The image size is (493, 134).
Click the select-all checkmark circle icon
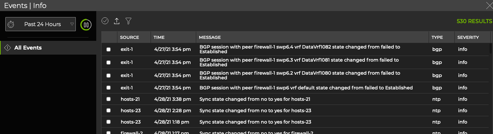[105, 21]
